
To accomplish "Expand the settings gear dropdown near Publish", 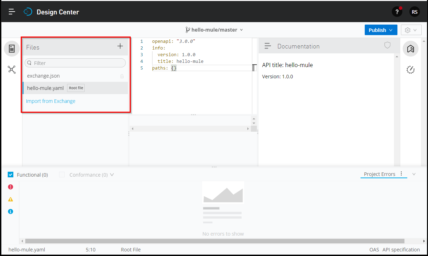I will pyautogui.click(x=411, y=30).
